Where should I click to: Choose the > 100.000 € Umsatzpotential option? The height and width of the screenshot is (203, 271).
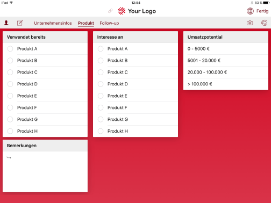tap(226, 84)
